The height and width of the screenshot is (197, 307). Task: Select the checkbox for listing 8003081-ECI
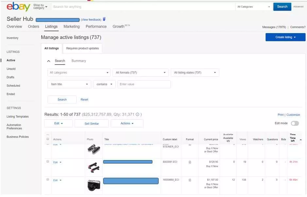(x=48, y=162)
